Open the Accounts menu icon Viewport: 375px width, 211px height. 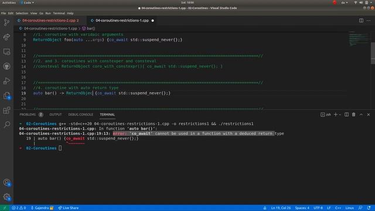[6, 182]
